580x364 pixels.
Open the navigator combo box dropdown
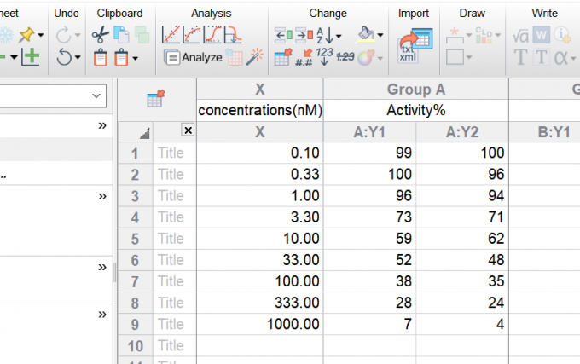pos(96,98)
